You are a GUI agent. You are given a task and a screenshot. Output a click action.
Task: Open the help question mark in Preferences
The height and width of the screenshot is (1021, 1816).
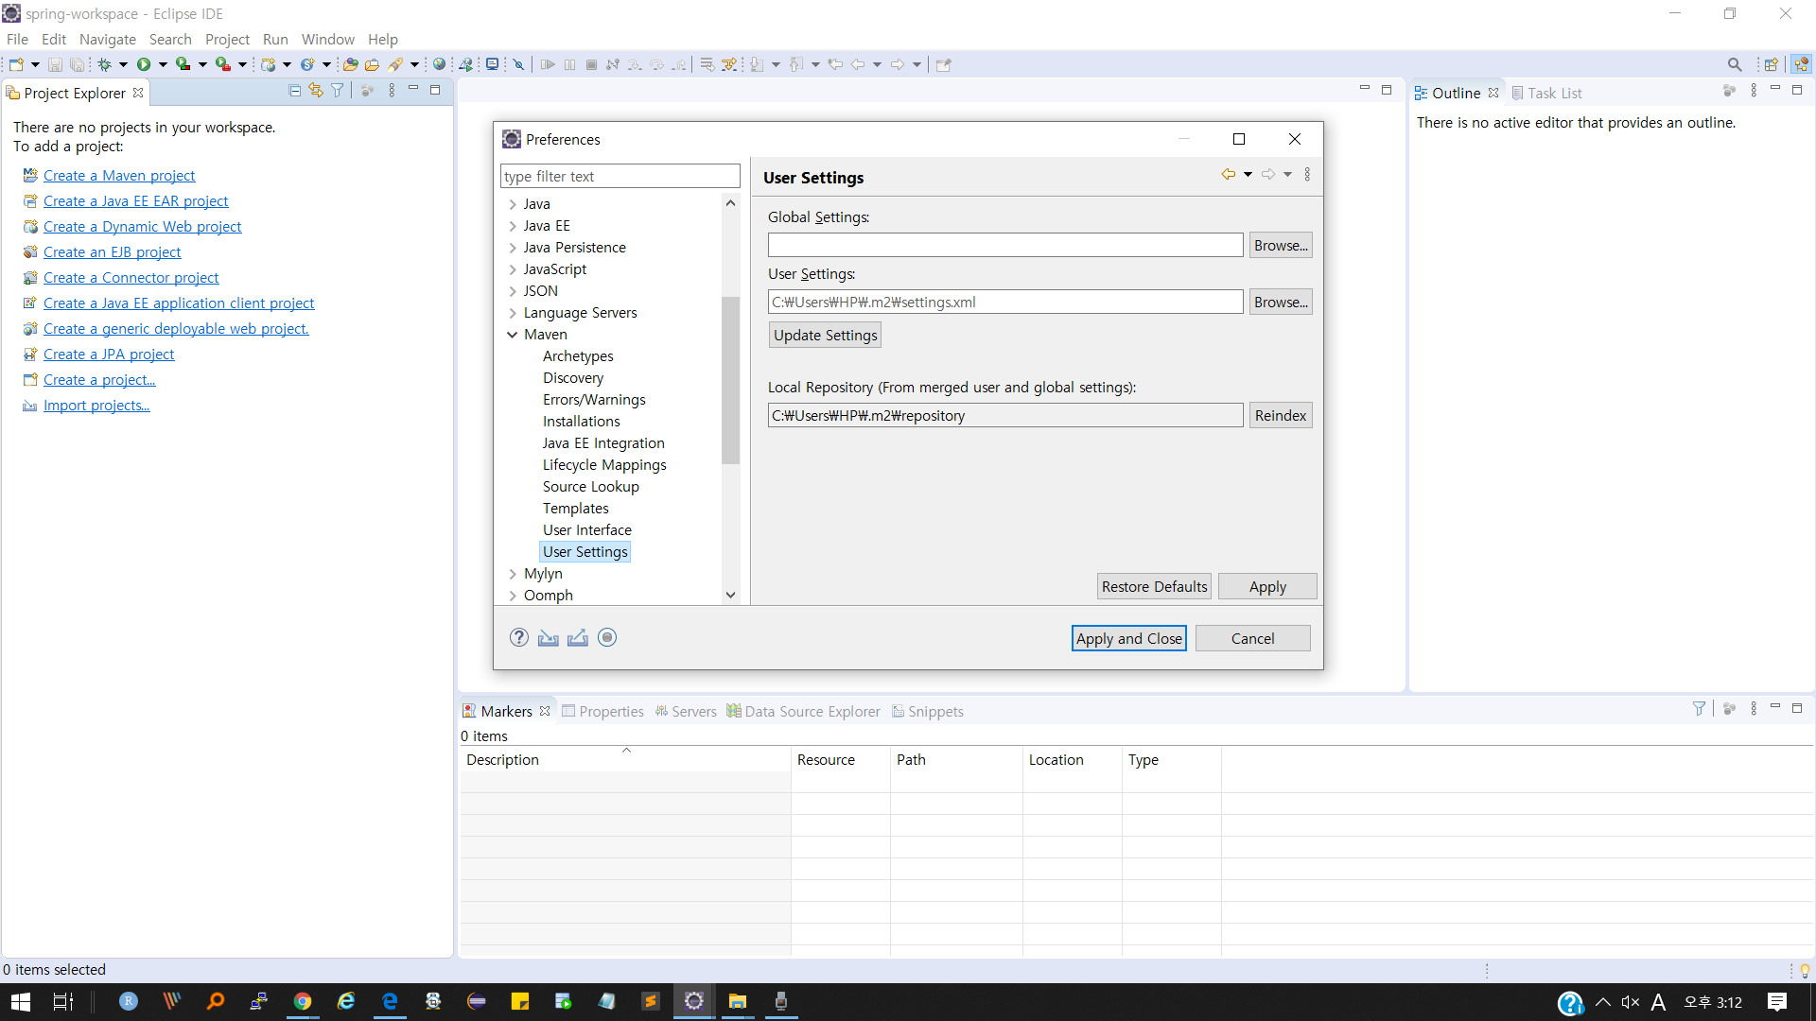click(x=519, y=637)
